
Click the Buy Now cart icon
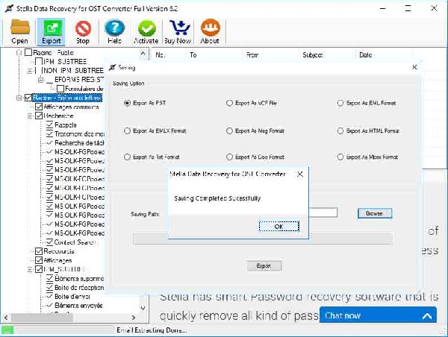pyautogui.click(x=178, y=31)
